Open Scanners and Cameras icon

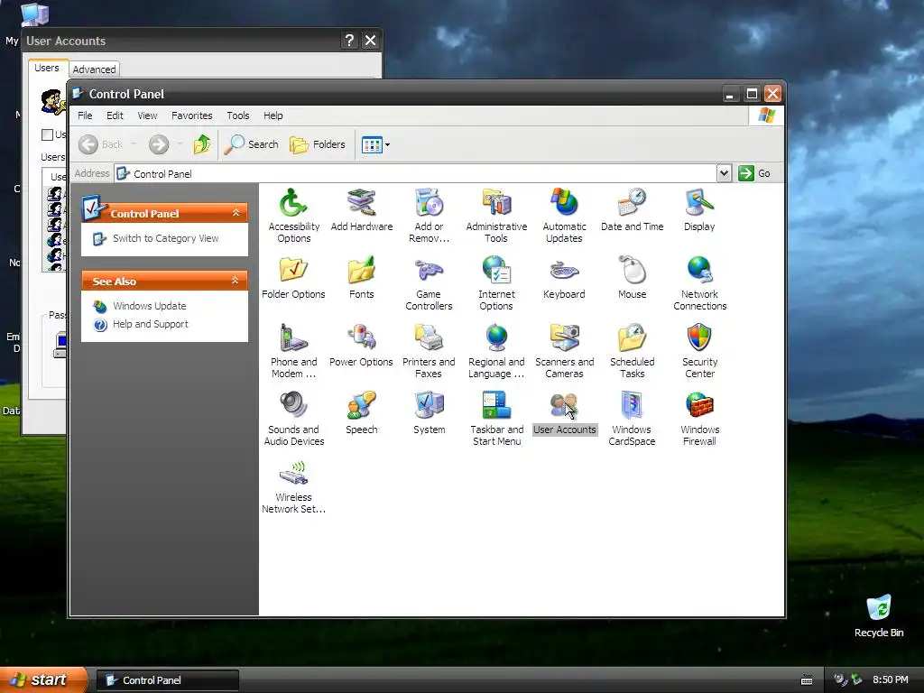[564, 351]
